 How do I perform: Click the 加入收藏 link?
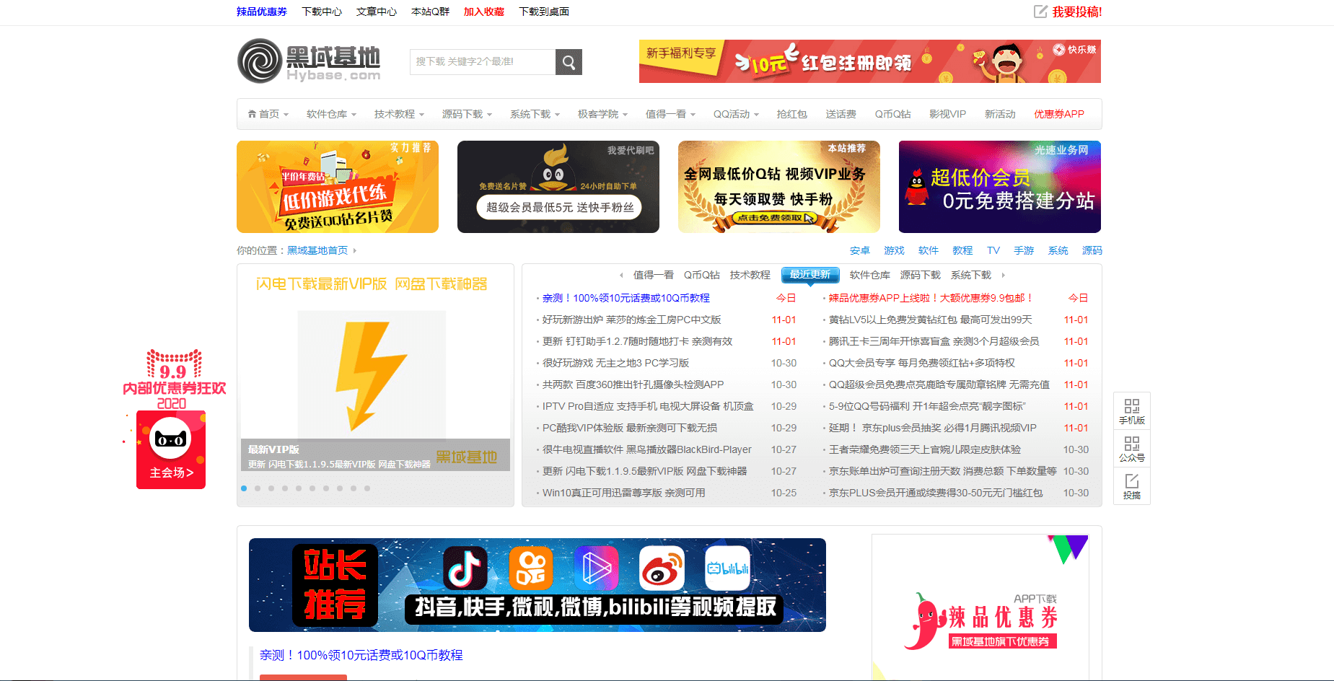pos(483,12)
